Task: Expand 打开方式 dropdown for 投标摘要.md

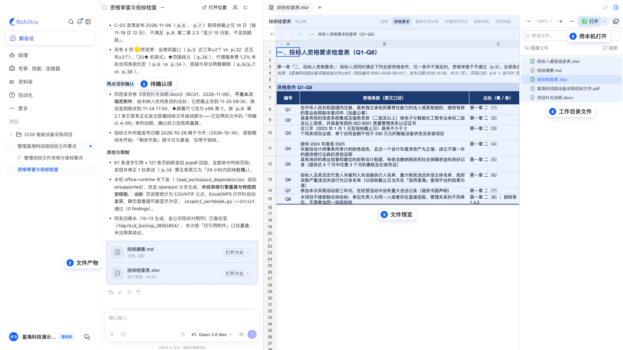Action: (x=238, y=252)
